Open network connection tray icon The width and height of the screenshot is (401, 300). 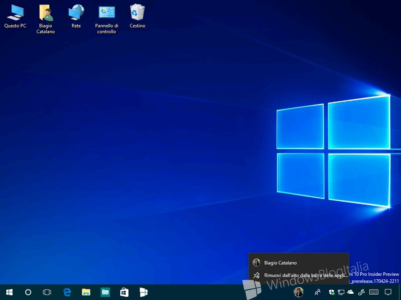341,292
